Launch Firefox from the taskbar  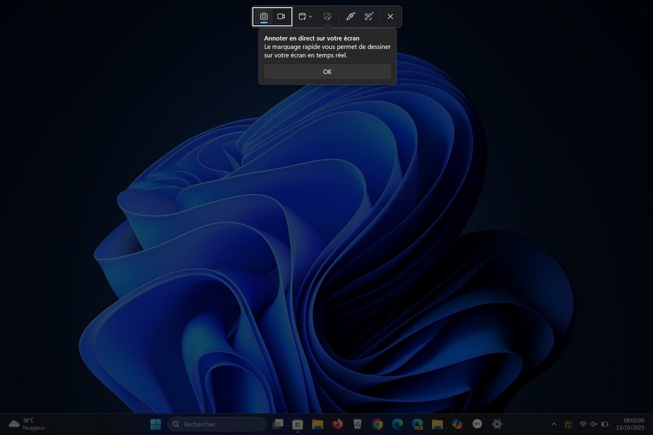pyautogui.click(x=337, y=424)
